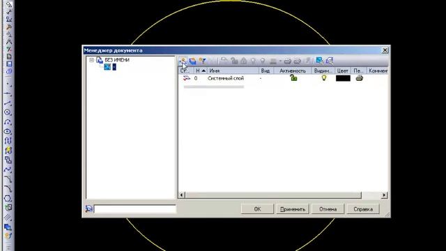Open black color swatch of Системный слой
This screenshot has width=446, height=251.
point(343,78)
